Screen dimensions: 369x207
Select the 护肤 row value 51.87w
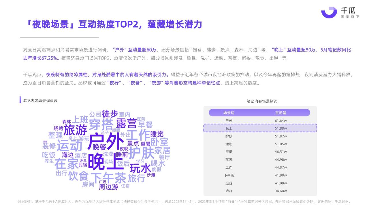tap(280, 136)
